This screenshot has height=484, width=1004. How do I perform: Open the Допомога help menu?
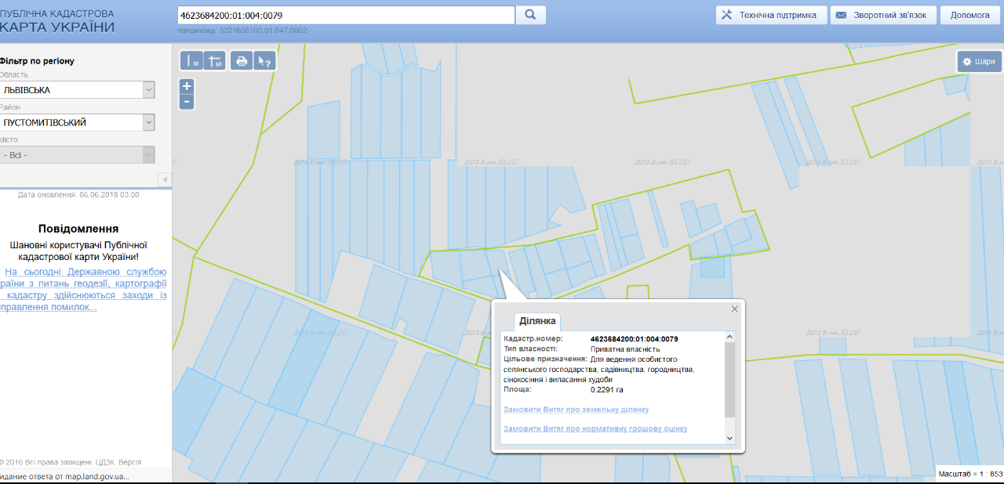(969, 15)
